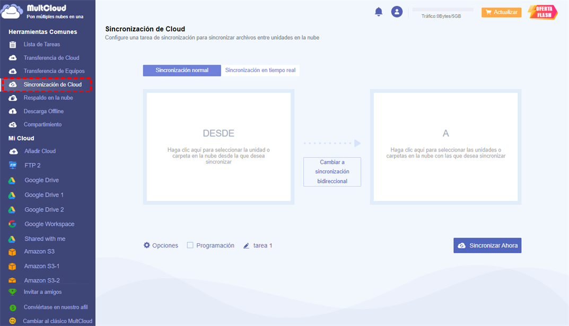Switch to Sincronización en tiempo real tab
The height and width of the screenshot is (326, 569).
[260, 71]
